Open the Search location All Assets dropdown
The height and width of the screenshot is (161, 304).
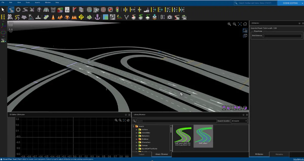coord(239,121)
